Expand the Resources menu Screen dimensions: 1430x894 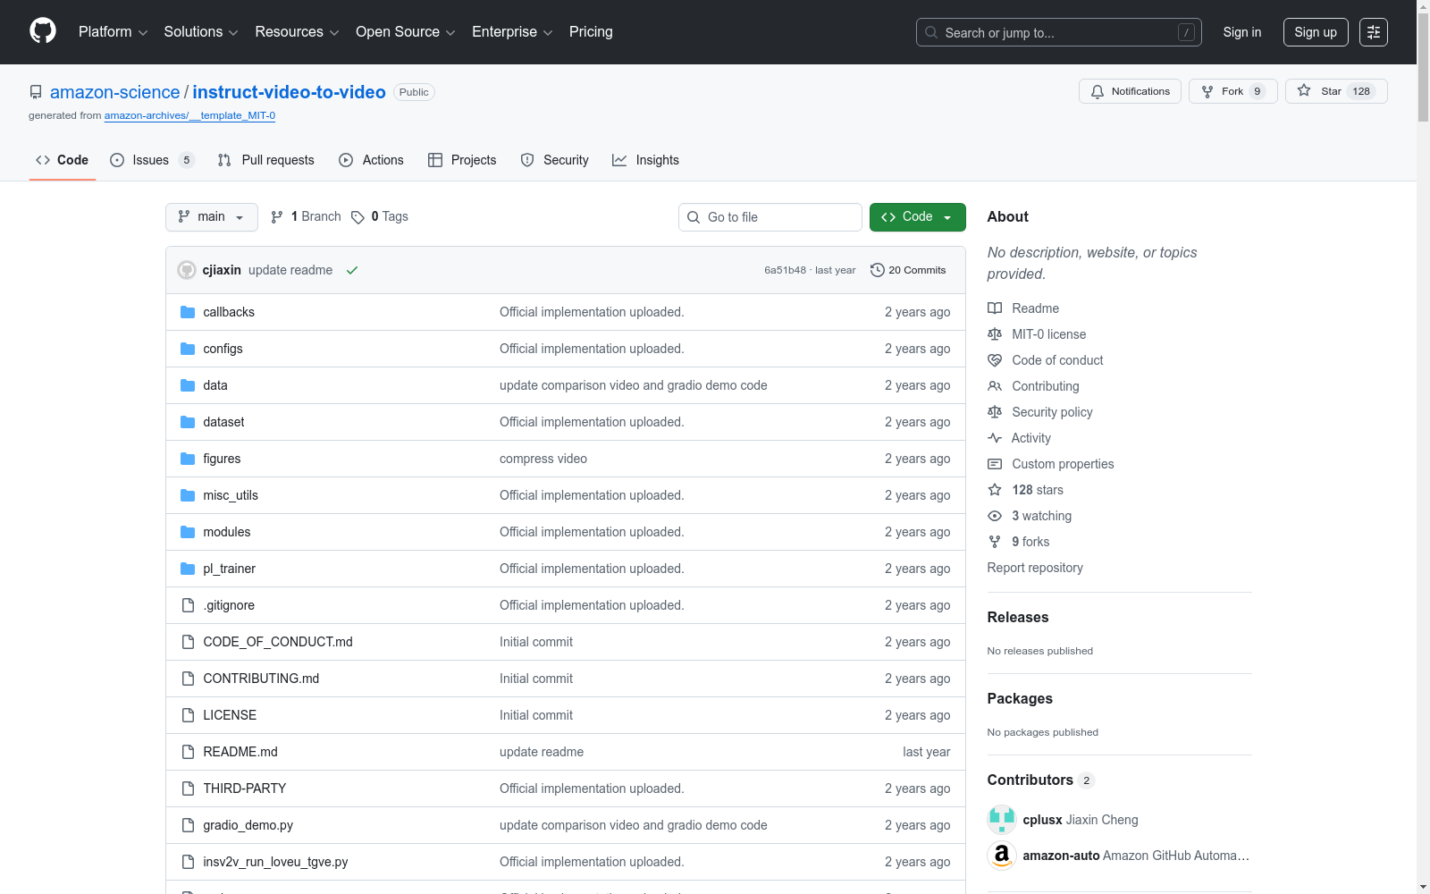click(297, 32)
